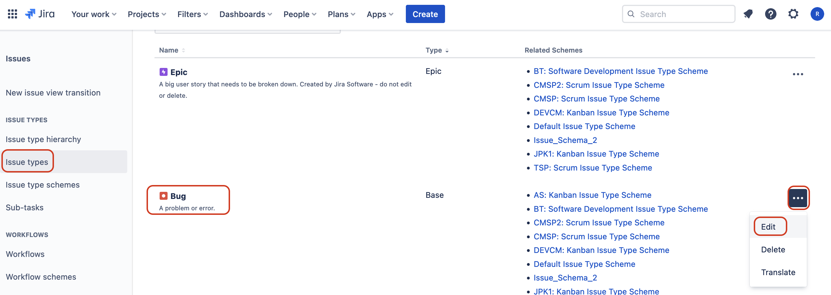The image size is (831, 295).
Task: Open the more actions menu for Epic
Action: [x=797, y=74]
